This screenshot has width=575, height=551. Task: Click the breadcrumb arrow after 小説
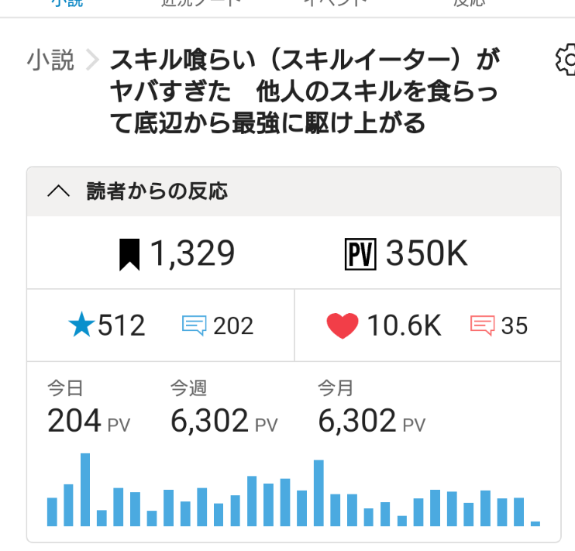pos(93,60)
